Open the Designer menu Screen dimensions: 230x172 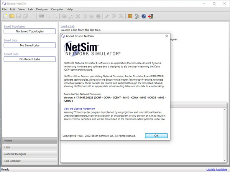(x=42, y=9)
